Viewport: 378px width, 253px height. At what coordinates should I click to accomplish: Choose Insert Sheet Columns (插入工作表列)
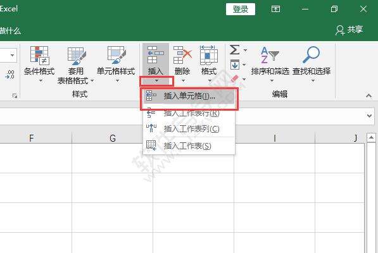coord(189,129)
